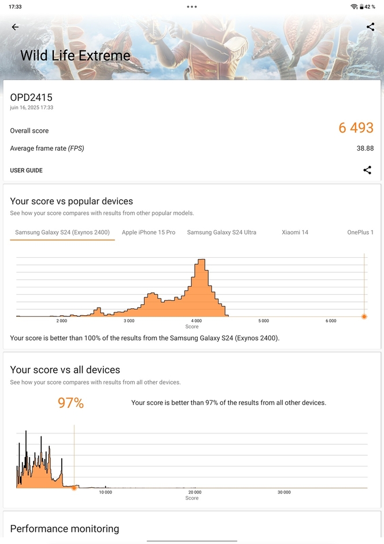
Task: Switch to Apple iPhone 15 Pro tab
Action: (149, 232)
